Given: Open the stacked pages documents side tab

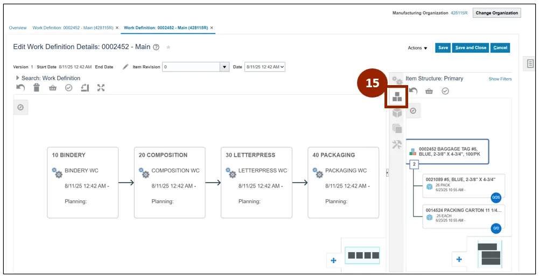Looking at the screenshot, I should [397, 129].
